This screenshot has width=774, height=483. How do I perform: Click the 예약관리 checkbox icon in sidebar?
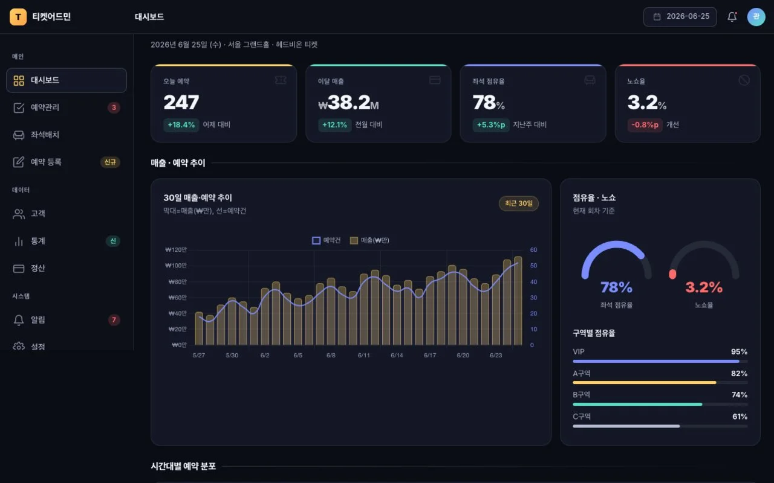click(19, 107)
